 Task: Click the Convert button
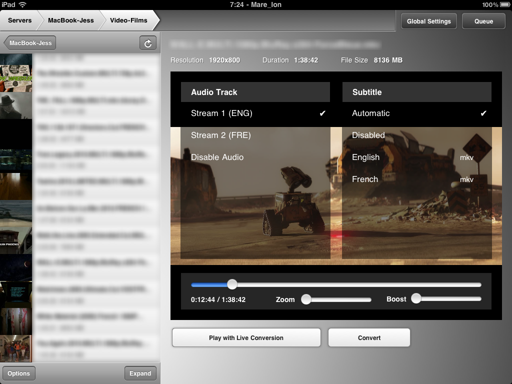tap(369, 337)
